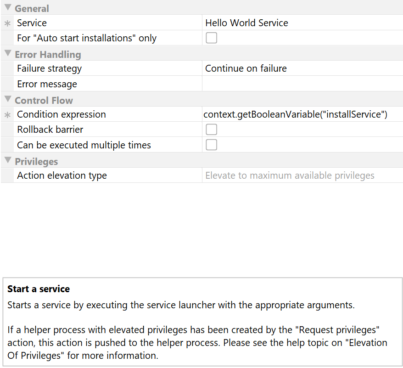Check "Can be executed multiple times"
403x368 pixels.
[x=211, y=145]
